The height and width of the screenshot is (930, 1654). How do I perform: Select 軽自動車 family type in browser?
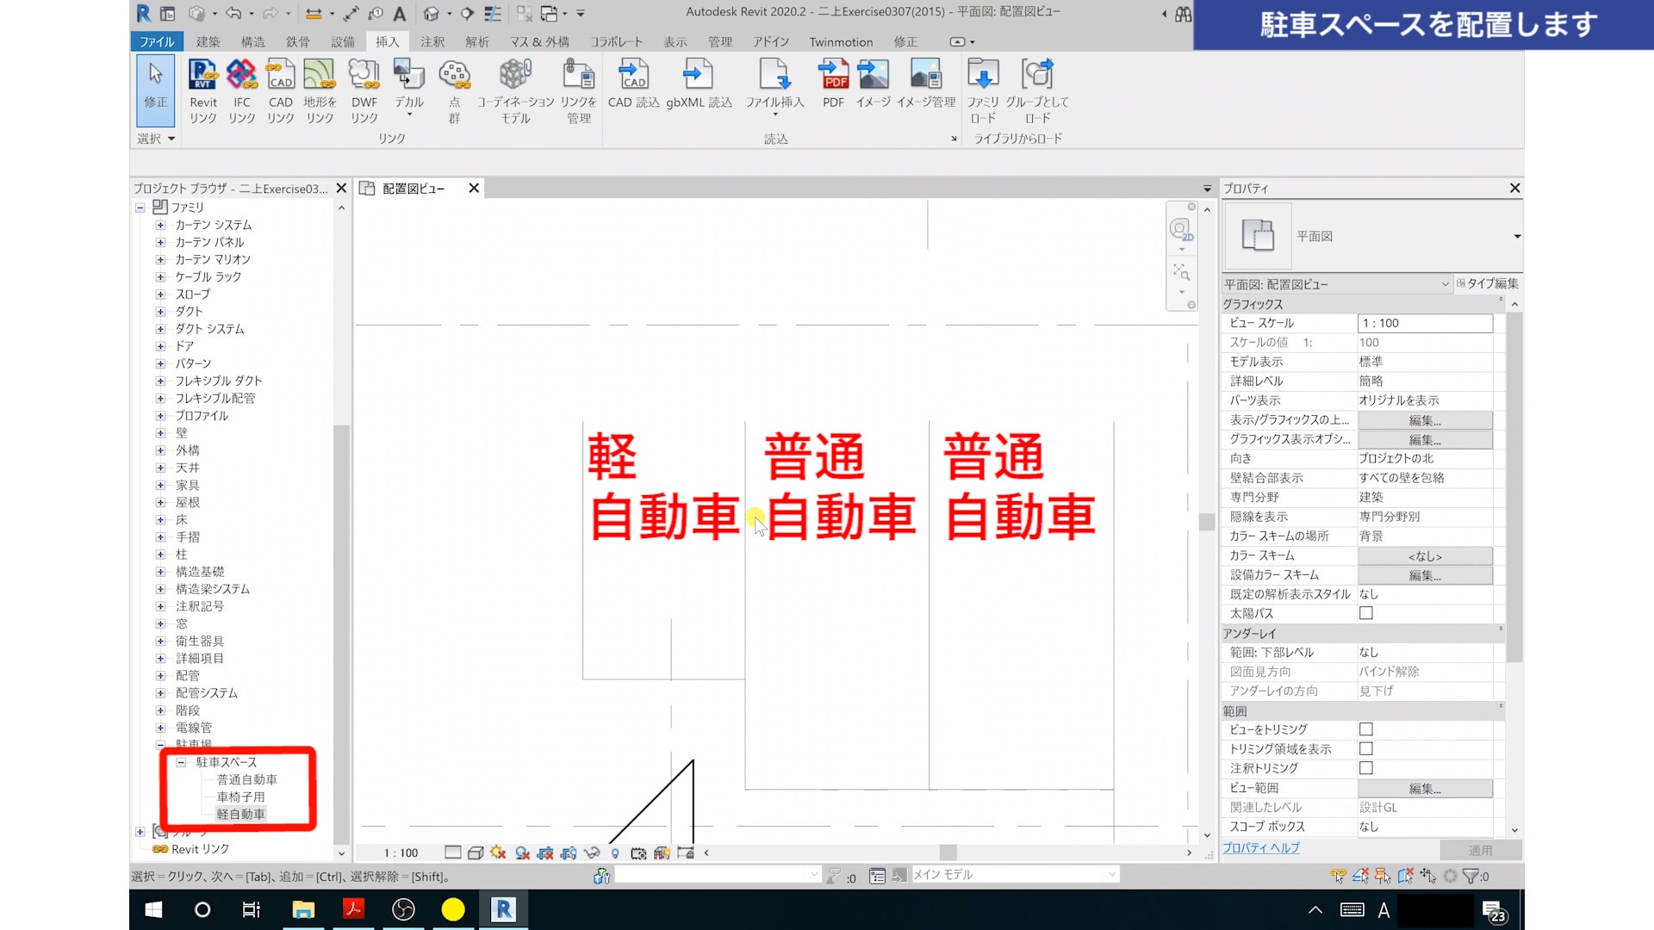click(x=240, y=814)
